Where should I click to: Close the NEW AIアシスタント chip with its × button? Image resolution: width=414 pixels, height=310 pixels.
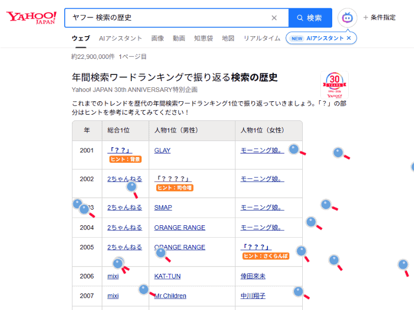coord(349,38)
